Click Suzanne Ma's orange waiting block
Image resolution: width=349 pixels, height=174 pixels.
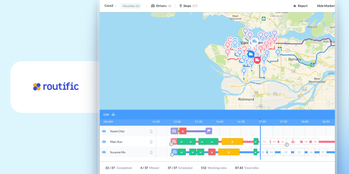coord(229,152)
